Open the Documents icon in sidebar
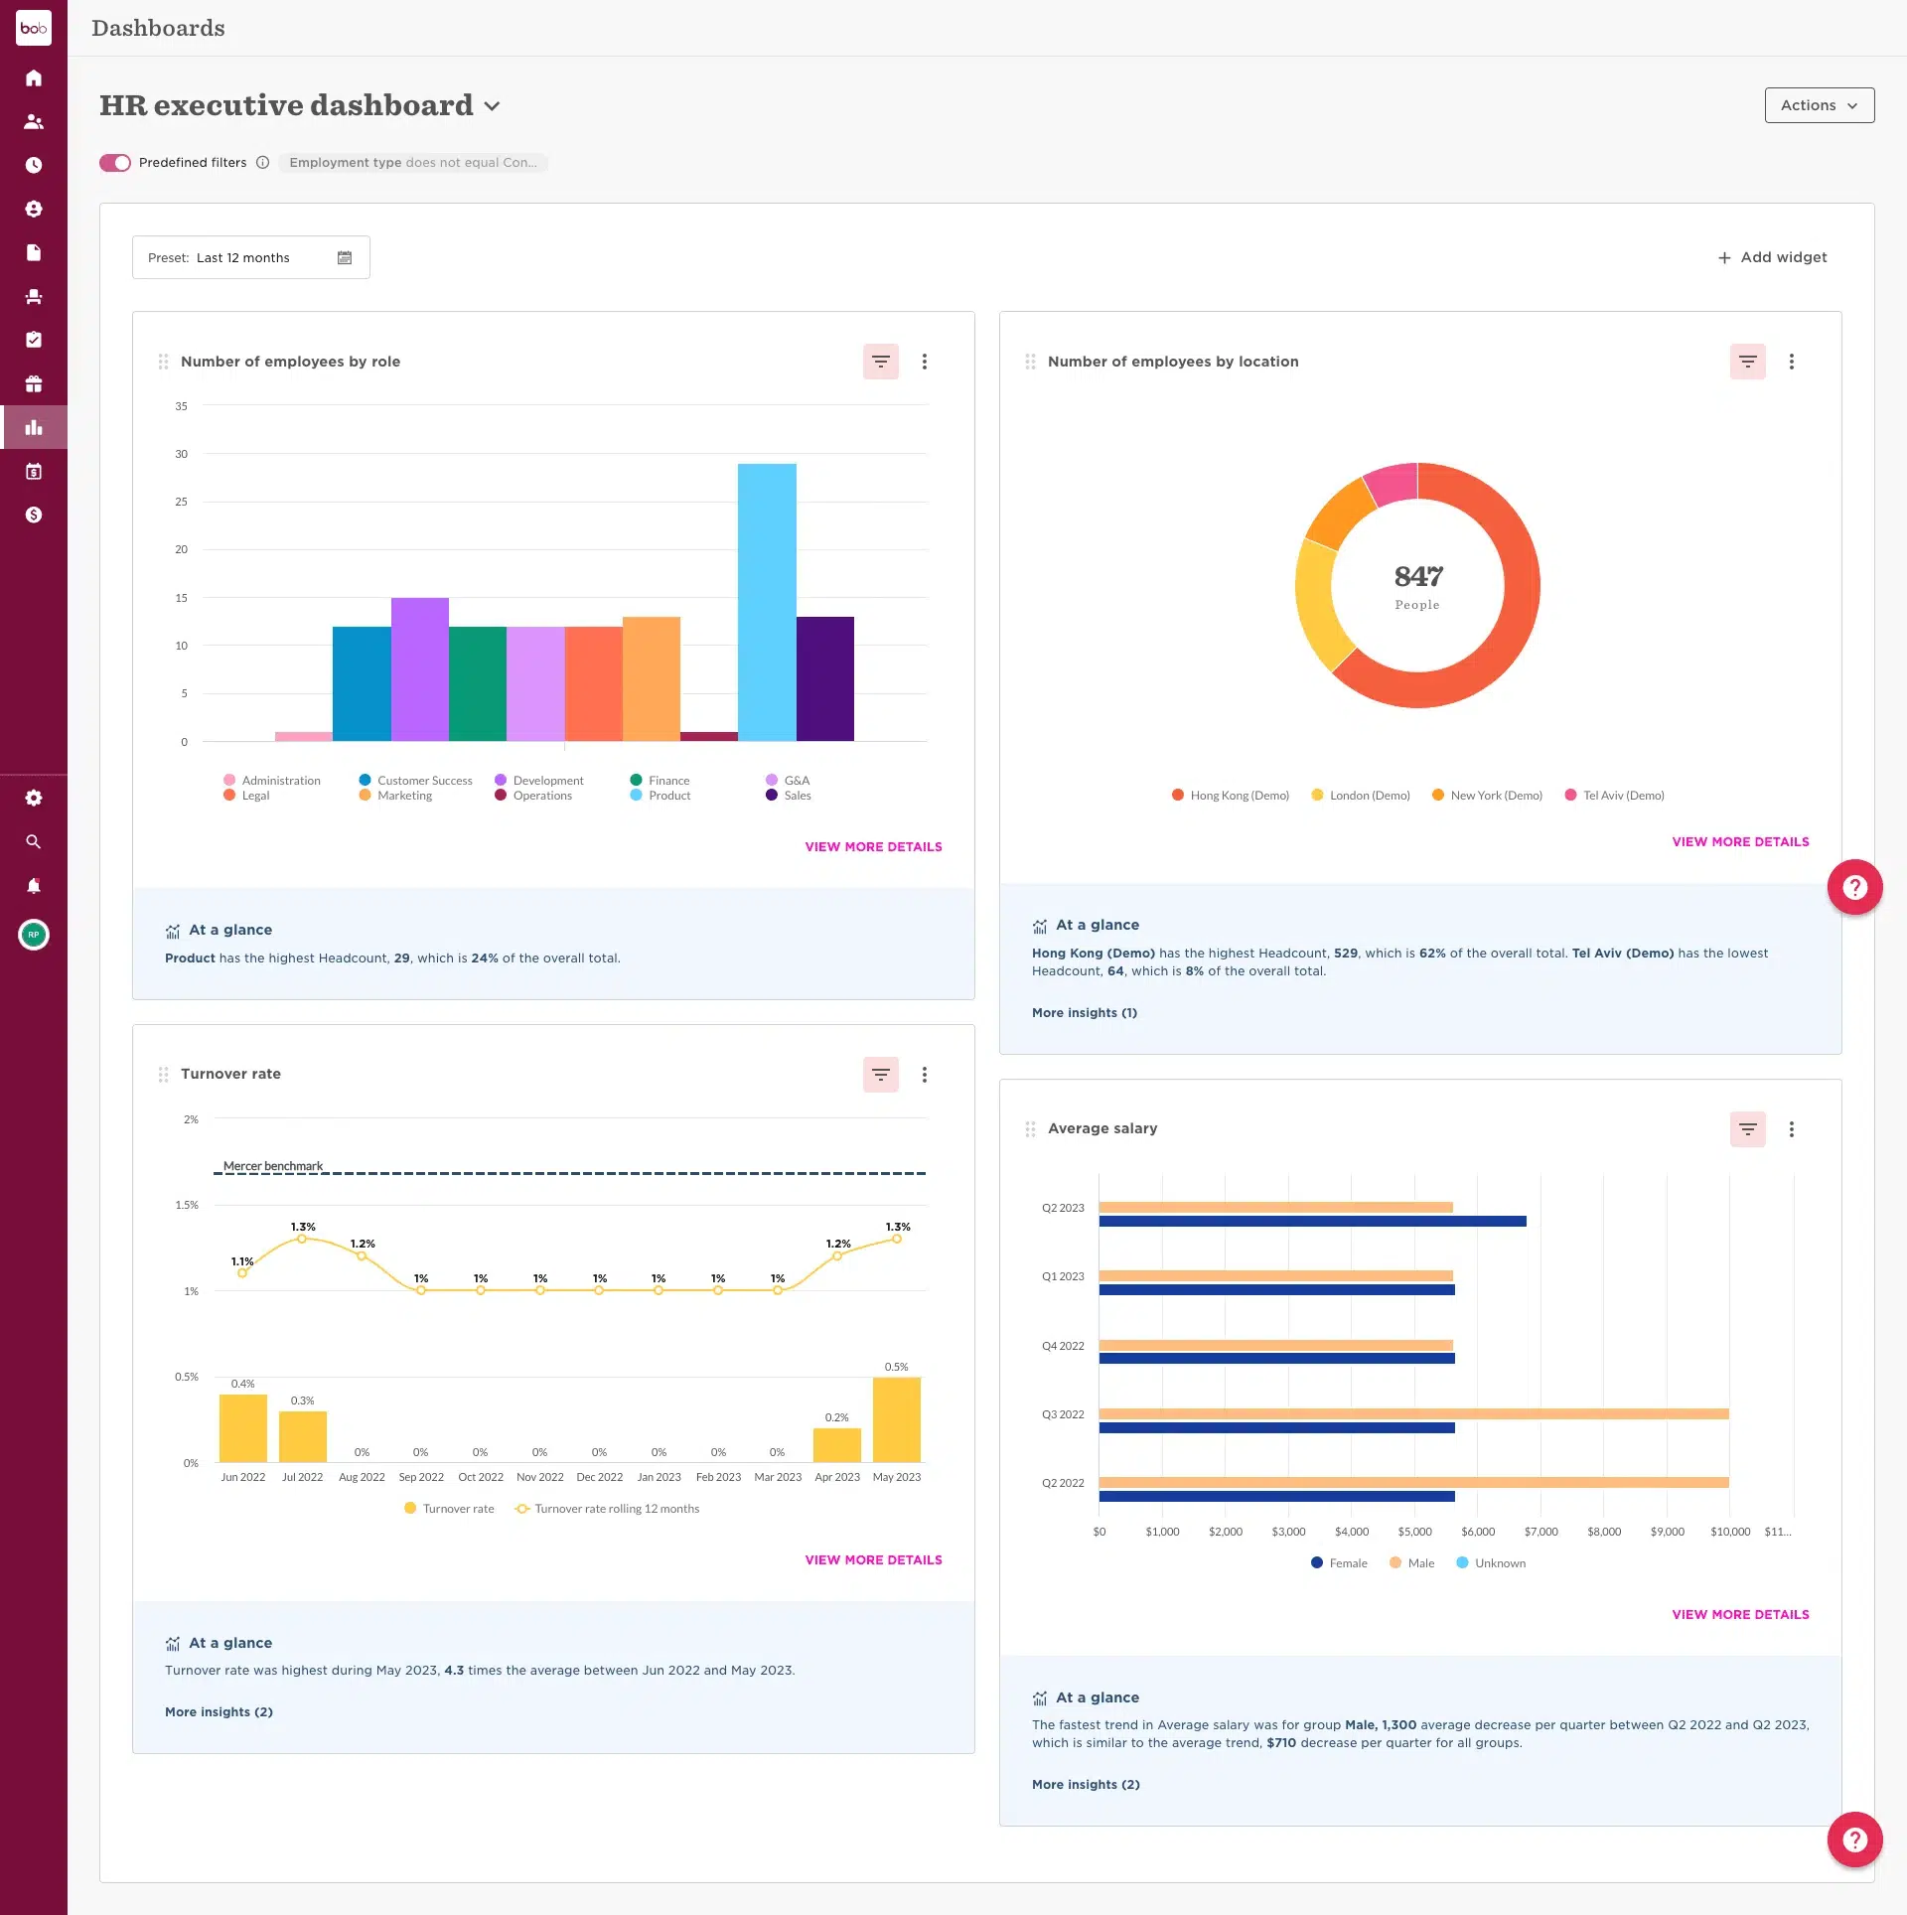Image resolution: width=1907 pixels, height=1915 pixels. [x=34, y=252]
